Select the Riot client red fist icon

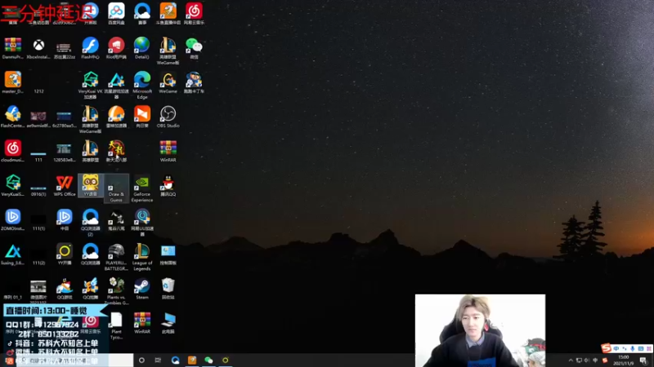pos(116,48)
